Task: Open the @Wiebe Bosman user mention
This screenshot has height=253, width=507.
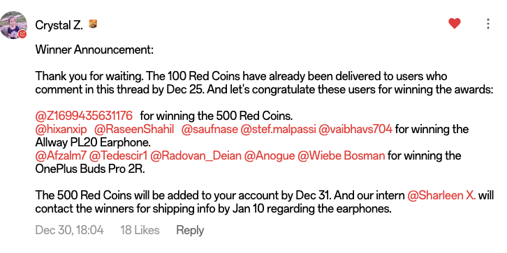Action: (x=341, y=156)
